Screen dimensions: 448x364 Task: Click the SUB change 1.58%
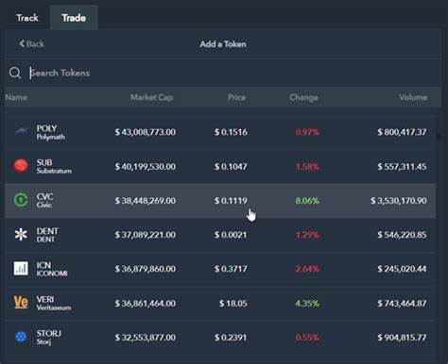point(307,166)
